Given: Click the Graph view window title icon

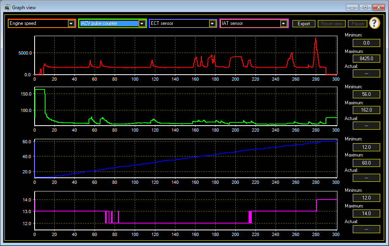Looking at the screenshot, I should [7, 7].
